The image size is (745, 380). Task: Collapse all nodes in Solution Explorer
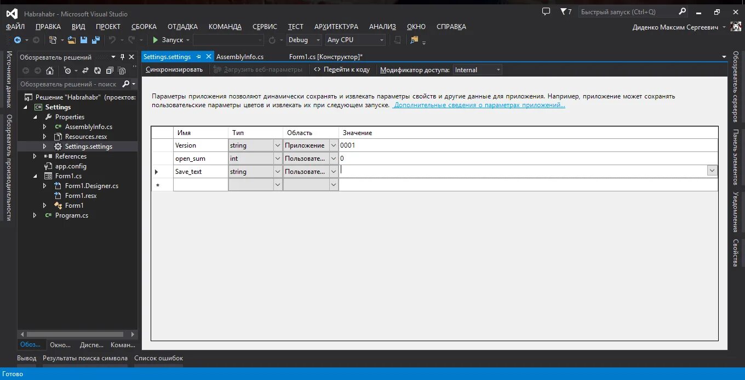[x=110, y=71]
